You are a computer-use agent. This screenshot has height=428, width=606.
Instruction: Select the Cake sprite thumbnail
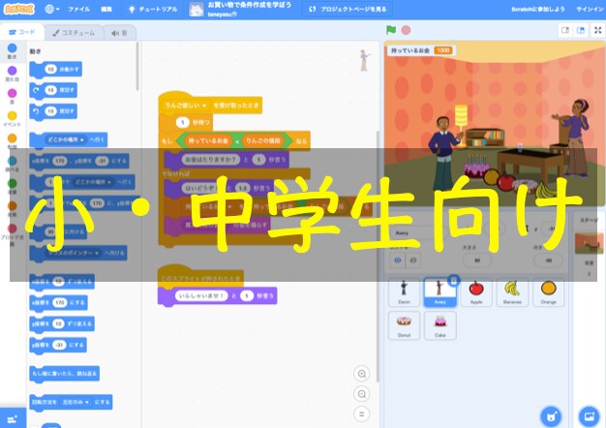point(439,326)
